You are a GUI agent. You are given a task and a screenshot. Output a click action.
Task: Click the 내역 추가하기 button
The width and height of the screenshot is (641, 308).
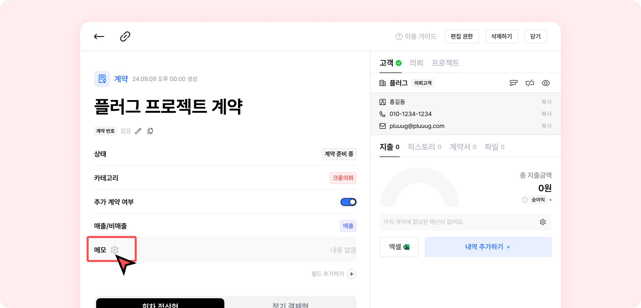[x=488, y=247]
